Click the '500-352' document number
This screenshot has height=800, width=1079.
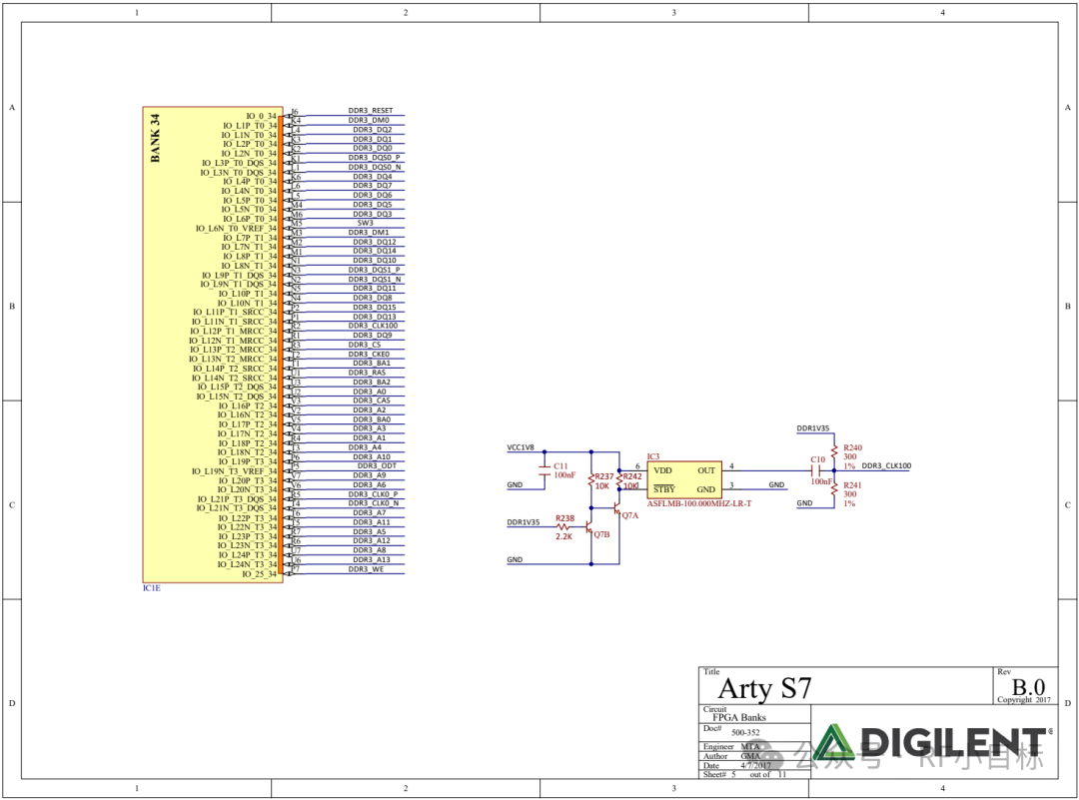[745, 733]
